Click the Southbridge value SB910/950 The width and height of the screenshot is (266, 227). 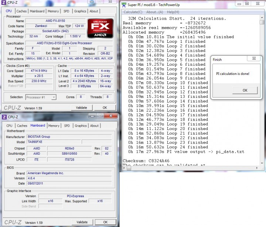tap(69, 154)
